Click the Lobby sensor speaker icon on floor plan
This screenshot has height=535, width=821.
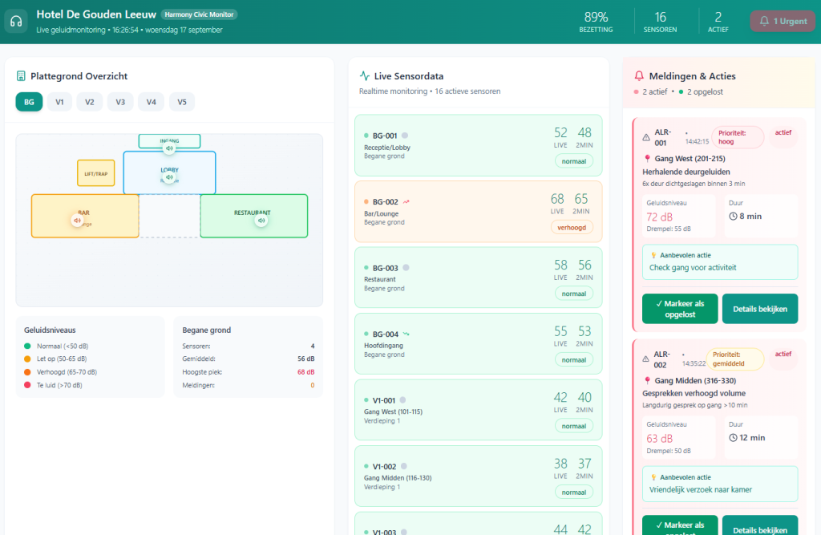169,177
